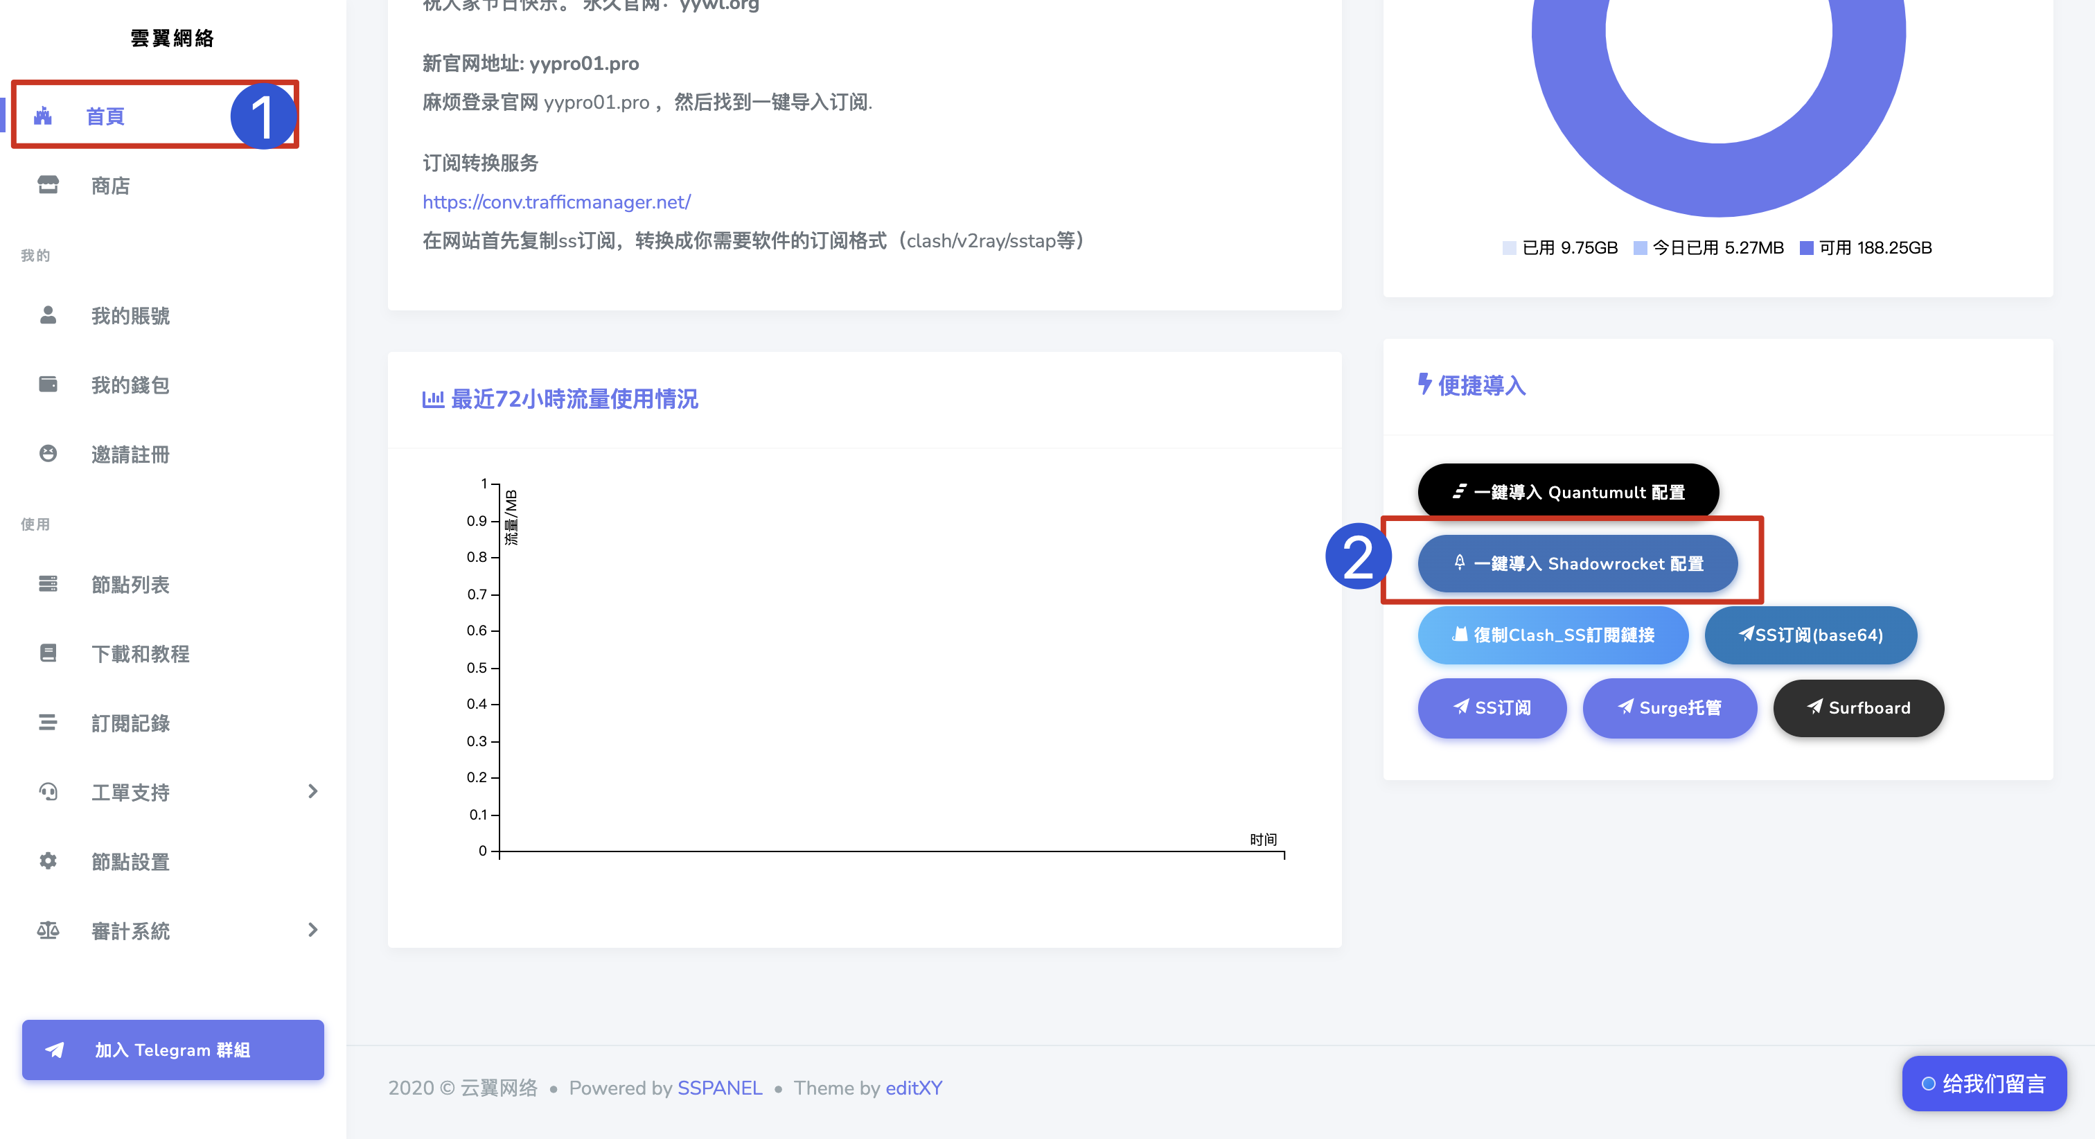The image size is (2095, 1139).
Task: Expand the 審計系統 submenu chevron
Action: coord(312,929)
